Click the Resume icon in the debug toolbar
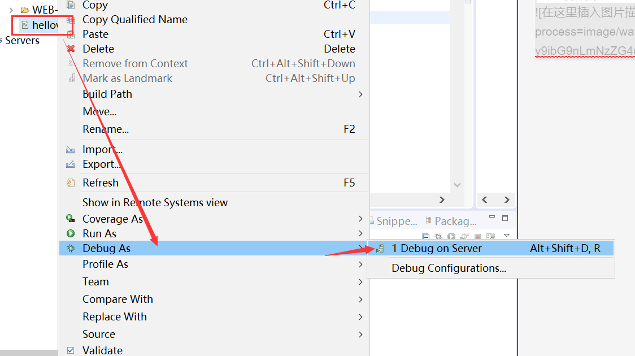This screenshot has width=635, height=356. click(450, 236)
